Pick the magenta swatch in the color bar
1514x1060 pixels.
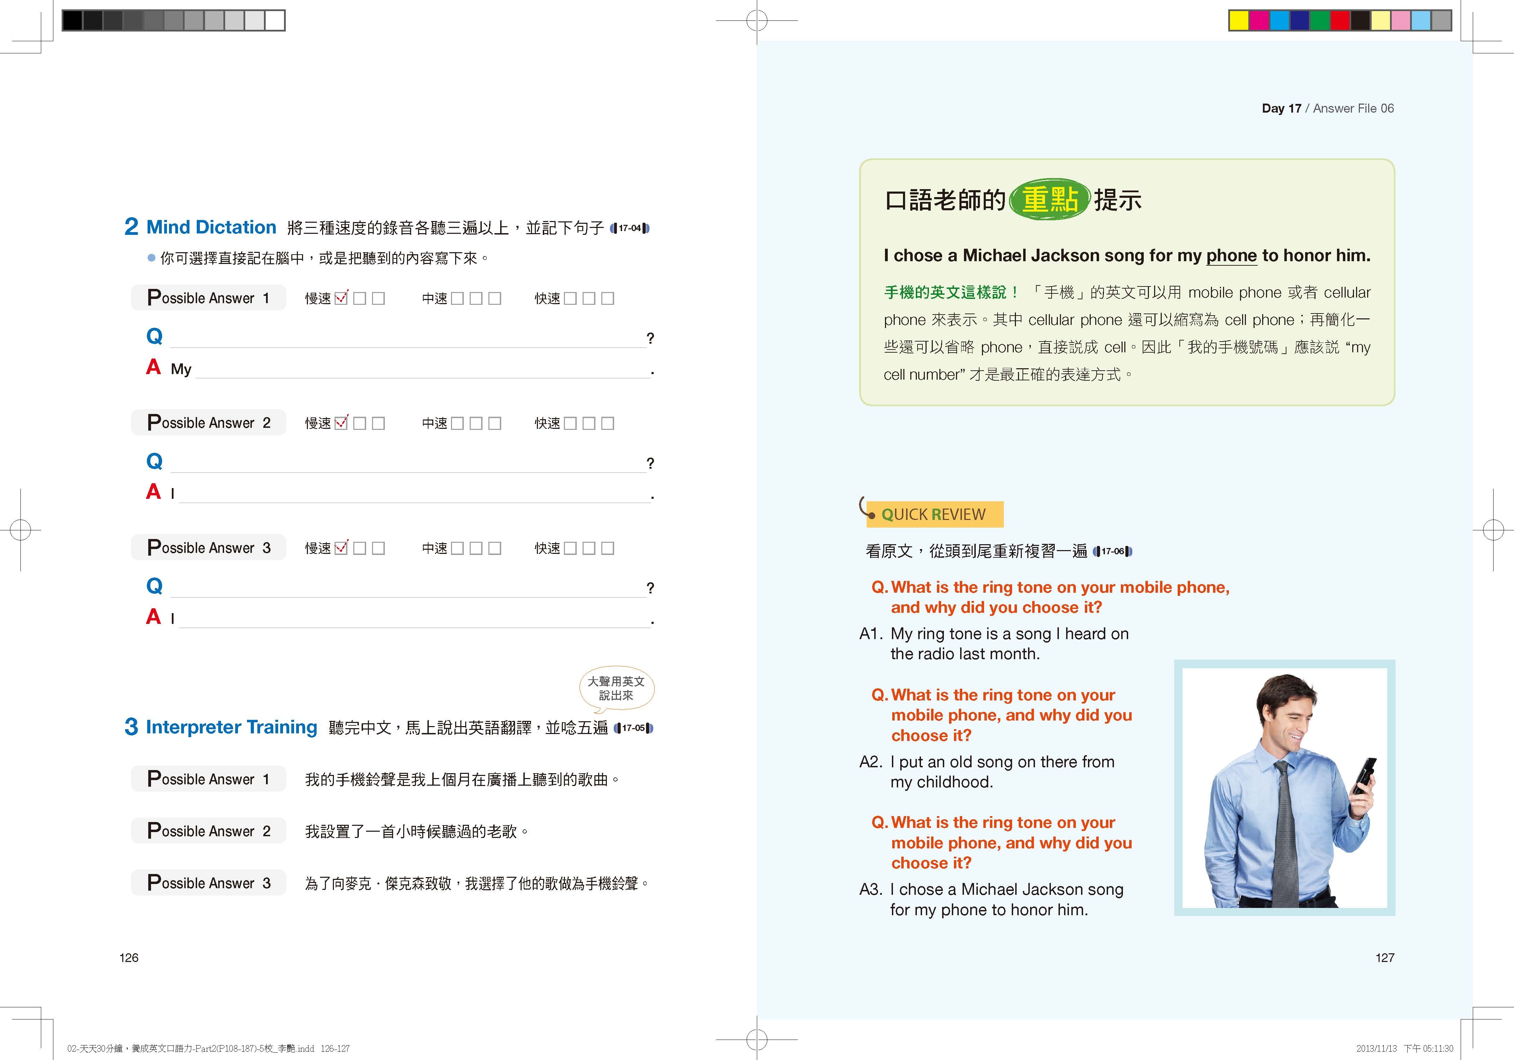pos(1259,21)
